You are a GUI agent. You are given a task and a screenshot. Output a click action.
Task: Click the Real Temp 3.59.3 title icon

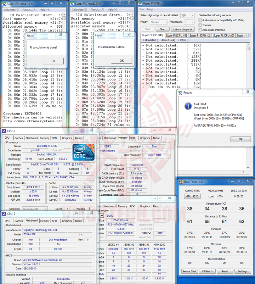pos(181,182)
